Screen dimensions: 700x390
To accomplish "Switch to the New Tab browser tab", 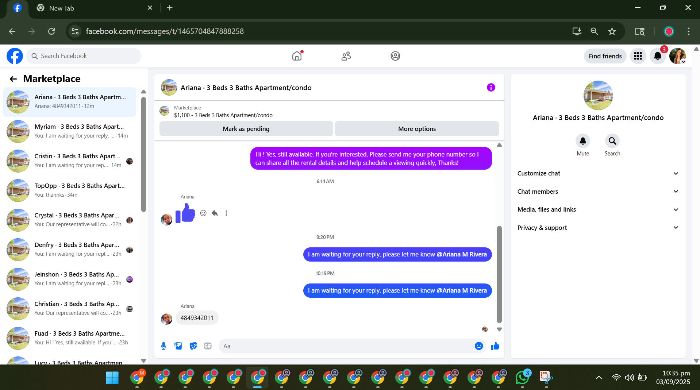I will pos(94,8).
